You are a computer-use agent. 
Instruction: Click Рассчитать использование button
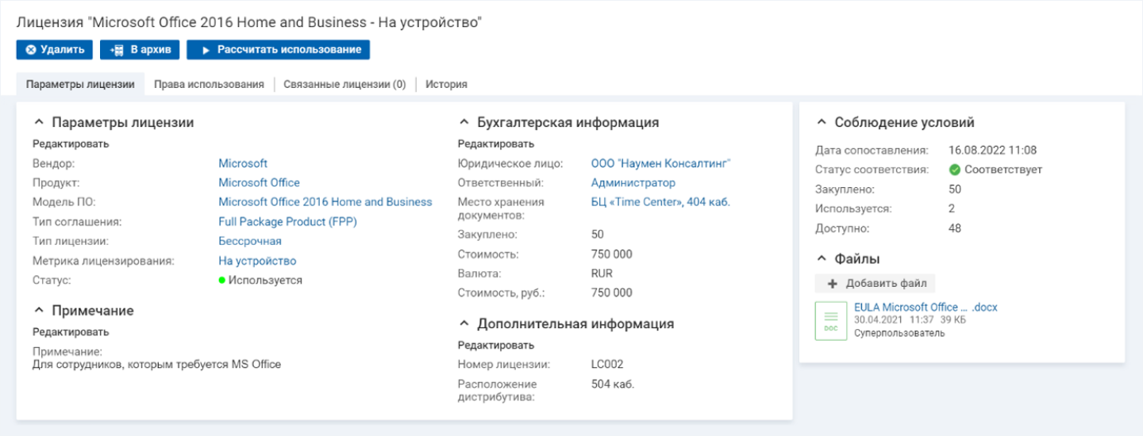pyautogui.click(x=278, y=50)
